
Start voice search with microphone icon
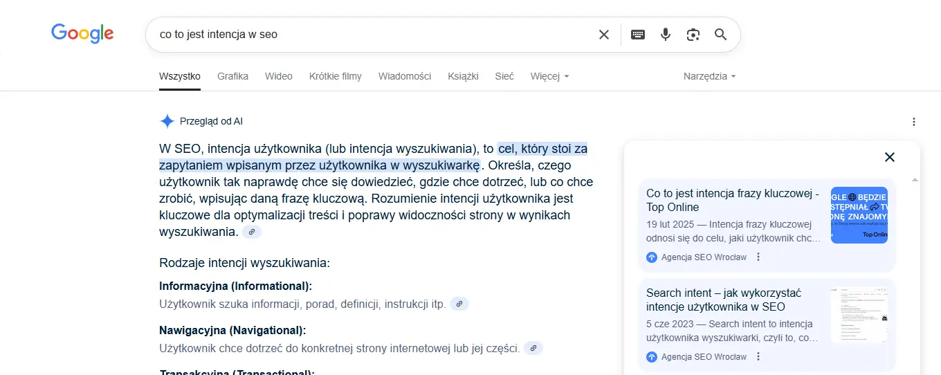tap(666, 35)
